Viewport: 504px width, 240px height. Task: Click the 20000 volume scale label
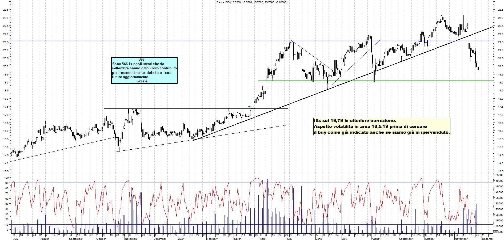[499, 215]
